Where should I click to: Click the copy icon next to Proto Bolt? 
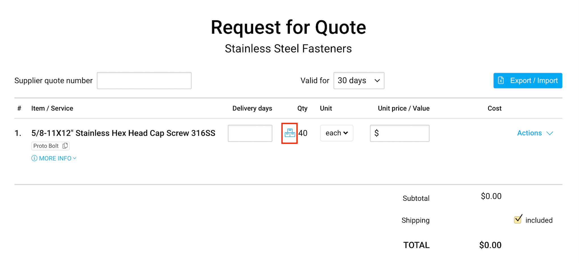(x=65, y=146)
